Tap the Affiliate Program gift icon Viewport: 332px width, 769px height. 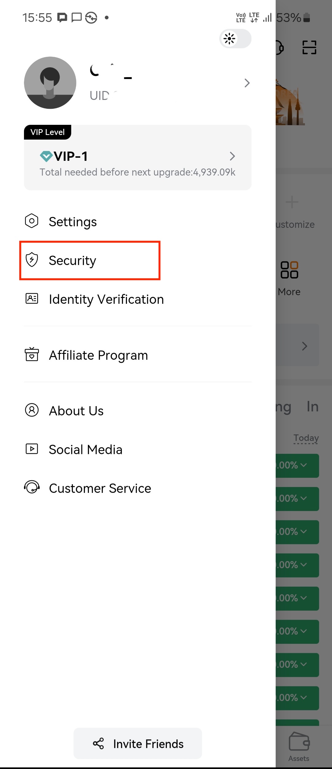point(32,354)
